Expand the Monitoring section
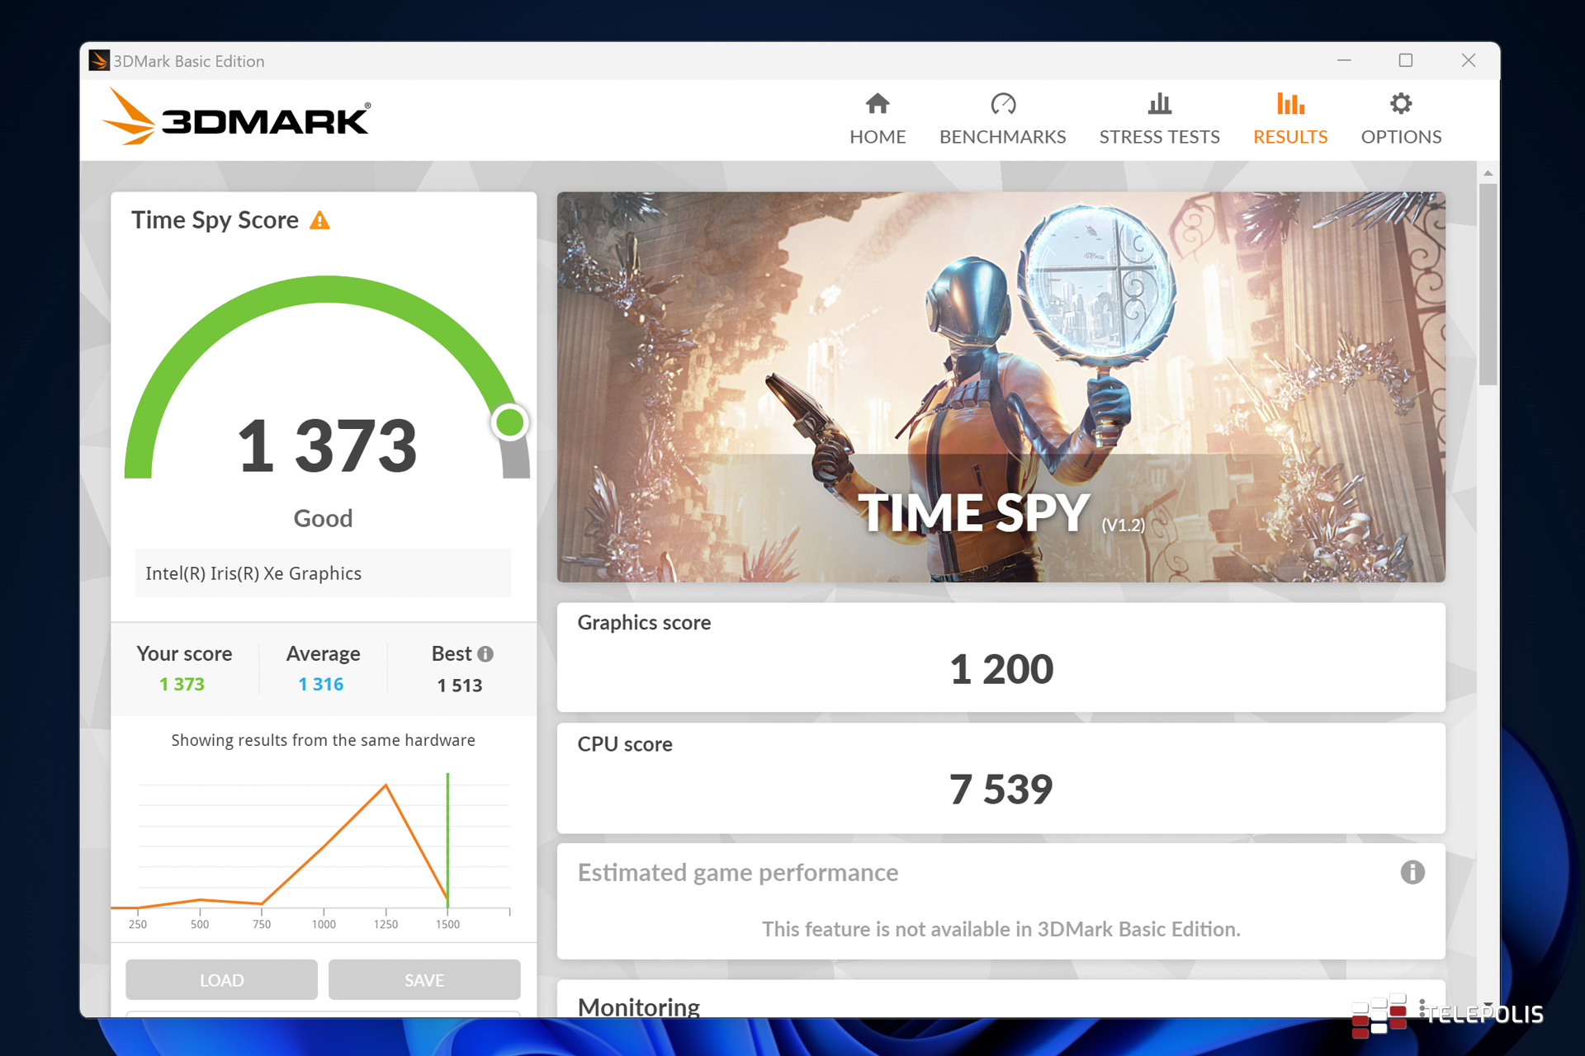1585x1056 pixels. coord(639,1006)
